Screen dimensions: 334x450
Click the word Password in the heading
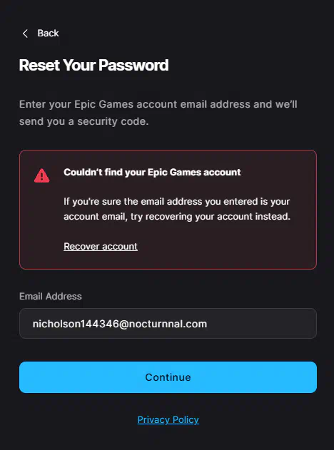click(x=133, y=65)
